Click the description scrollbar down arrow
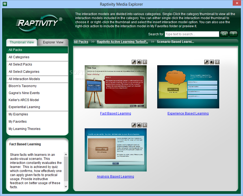The height and width of the screenshot is (196, 243). pyautogui.click(x=66, y=186)
